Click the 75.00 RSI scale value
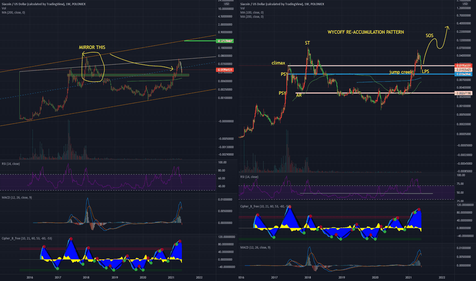The width and height of the screenshot is (476, 281). point(461,184)
